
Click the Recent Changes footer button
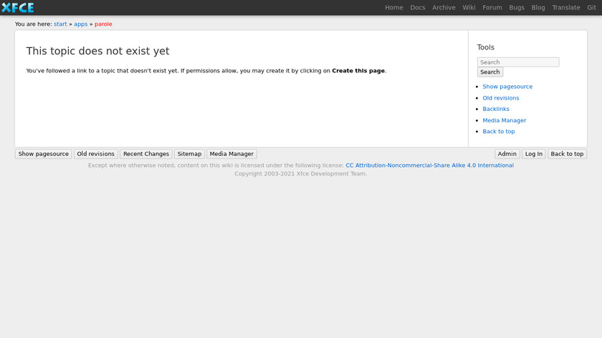pos(146,154)
